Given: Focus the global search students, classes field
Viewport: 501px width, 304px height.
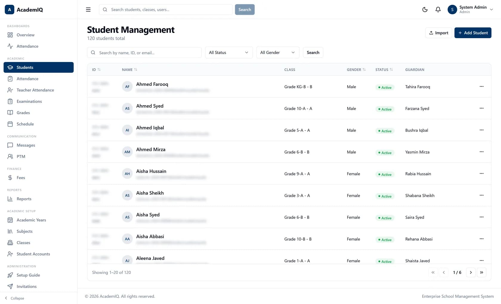Looking at the screenshot, I should (x=166, y=10).
